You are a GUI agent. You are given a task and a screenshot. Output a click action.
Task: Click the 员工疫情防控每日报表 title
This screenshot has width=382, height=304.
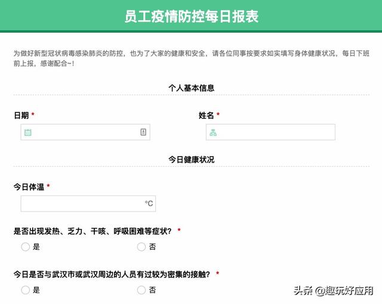click(x=192, y=17)
